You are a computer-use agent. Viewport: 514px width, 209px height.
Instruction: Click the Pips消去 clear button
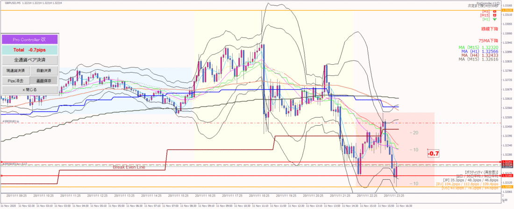(x=16, y=81)
